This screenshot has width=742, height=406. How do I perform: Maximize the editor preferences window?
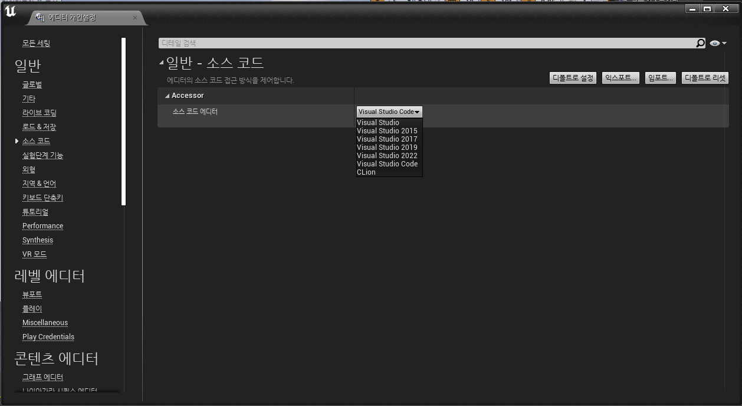click(x=707, y=9)
